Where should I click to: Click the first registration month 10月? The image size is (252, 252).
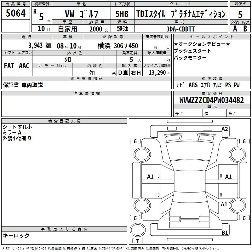click(x=44, y=29)
